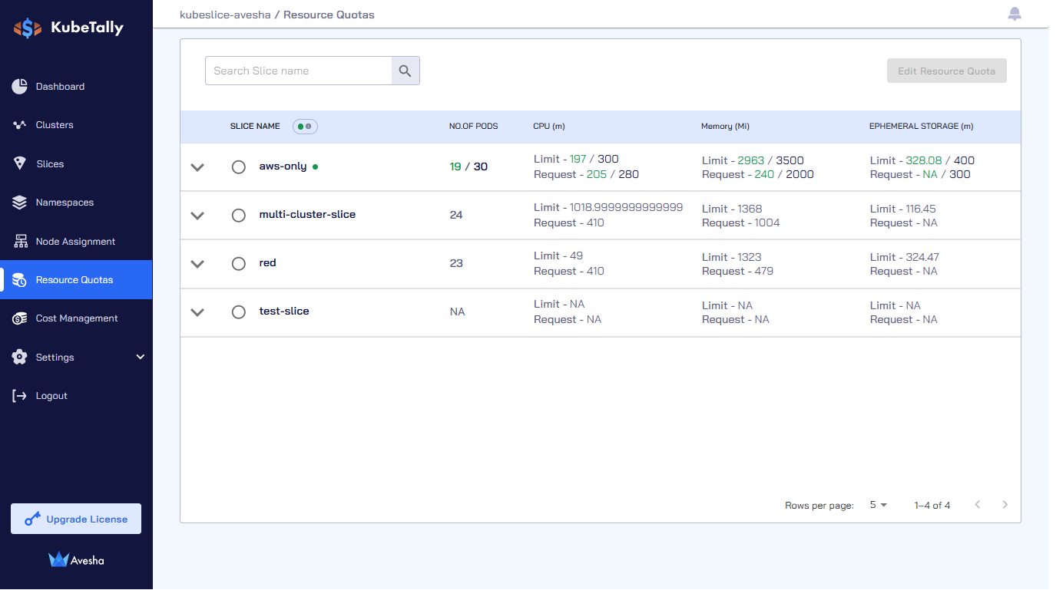Click the Slices pizza icon

[20, 163]
